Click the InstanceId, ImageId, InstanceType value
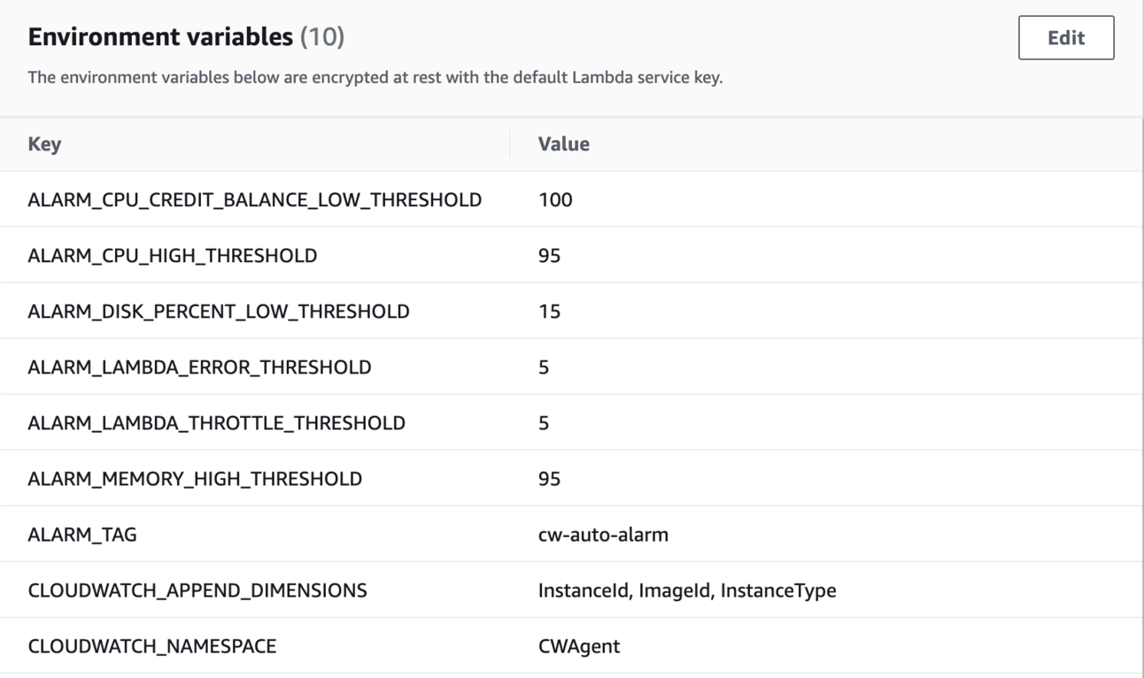The width and height of the screenshot is (1144, 678). (686, 590)
